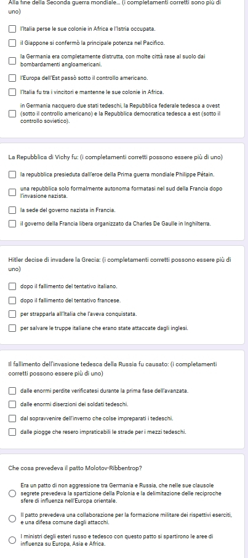Tick 'l'Italia fu tra i vincitori' option
Image resolution: width=248 pixels, height=558 pixels.
pyautogui.click(x=12, y=92)
